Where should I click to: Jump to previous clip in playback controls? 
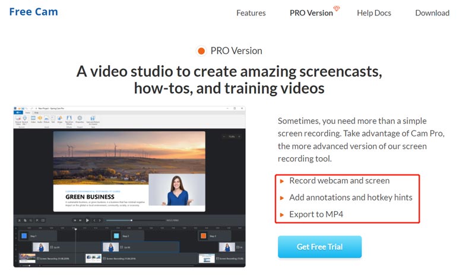pos(75,221)
